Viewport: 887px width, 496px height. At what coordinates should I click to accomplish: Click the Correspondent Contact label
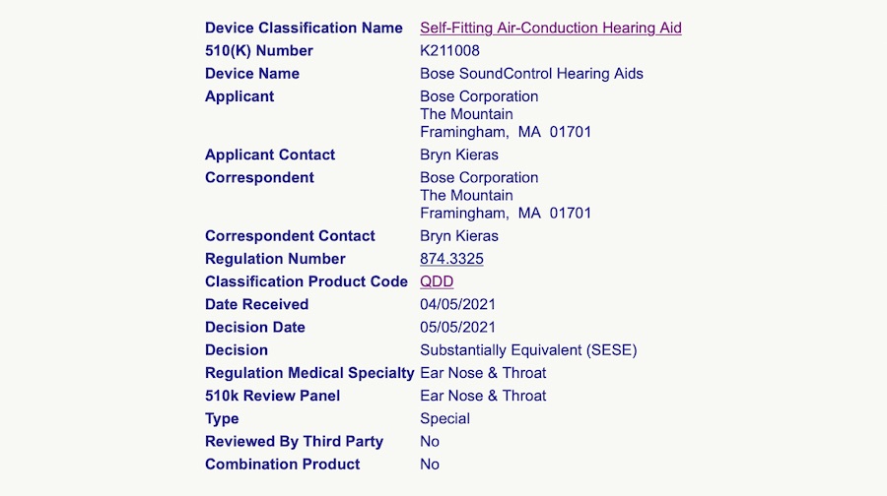pyautogui.click(x=290, y=236)
